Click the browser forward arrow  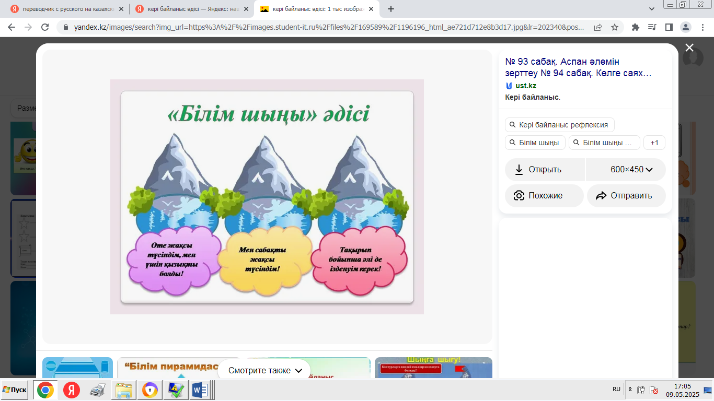click(28, 27)
